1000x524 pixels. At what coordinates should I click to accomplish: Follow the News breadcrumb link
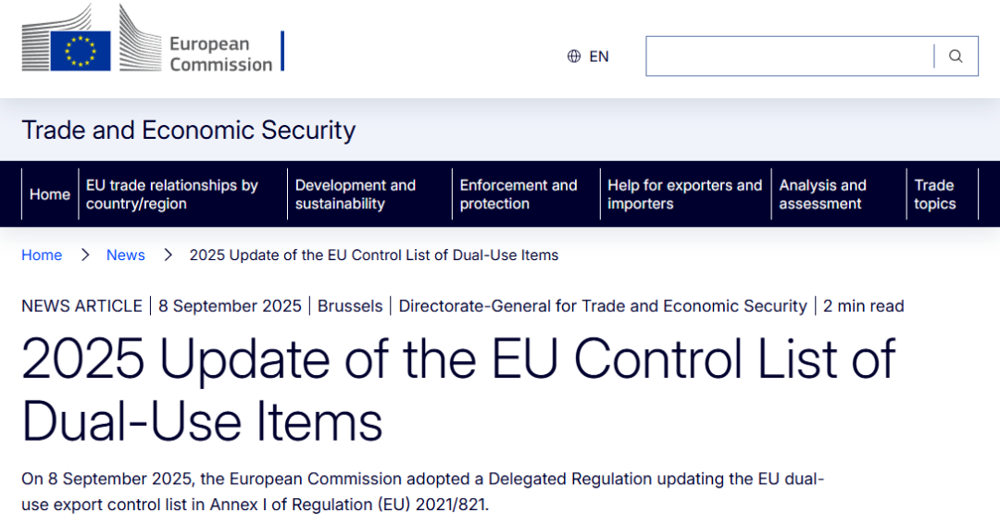coord(126,255)
